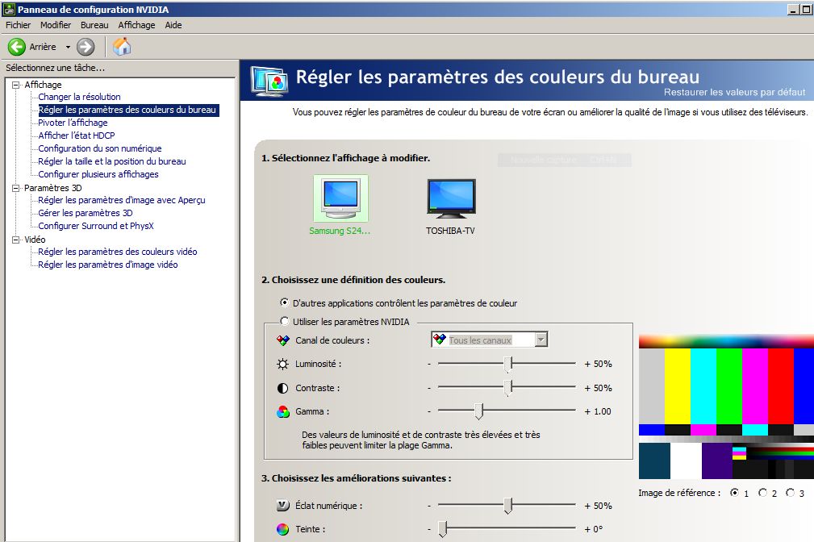Image resolution: width=814 pixels, height=542 pixels.
Task: Click the Gamma color circles icon
Action: pos(283,411)
